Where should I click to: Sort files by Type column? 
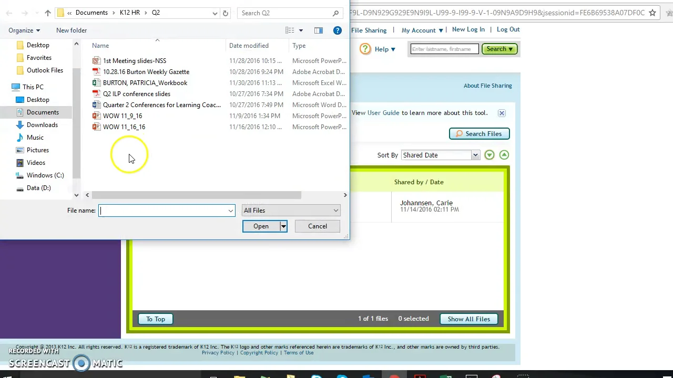[299, 46]
